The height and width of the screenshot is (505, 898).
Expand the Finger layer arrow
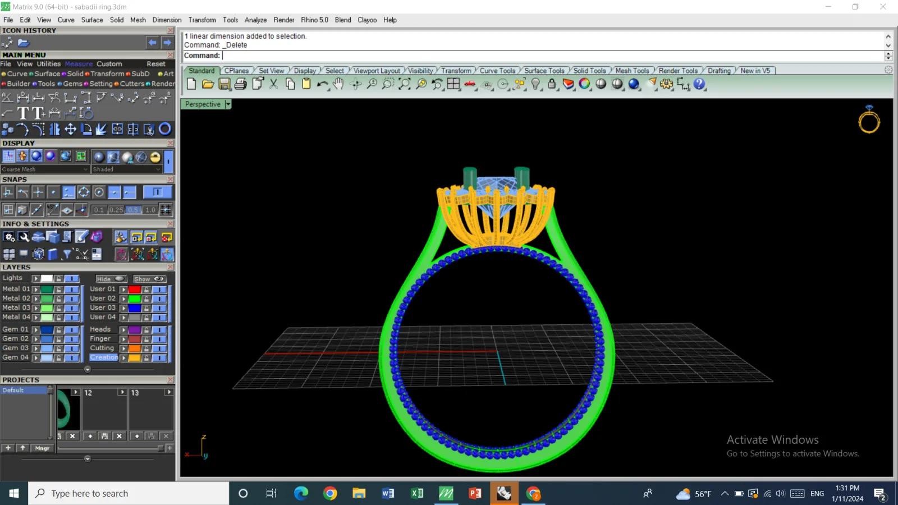tap(123, 339)
